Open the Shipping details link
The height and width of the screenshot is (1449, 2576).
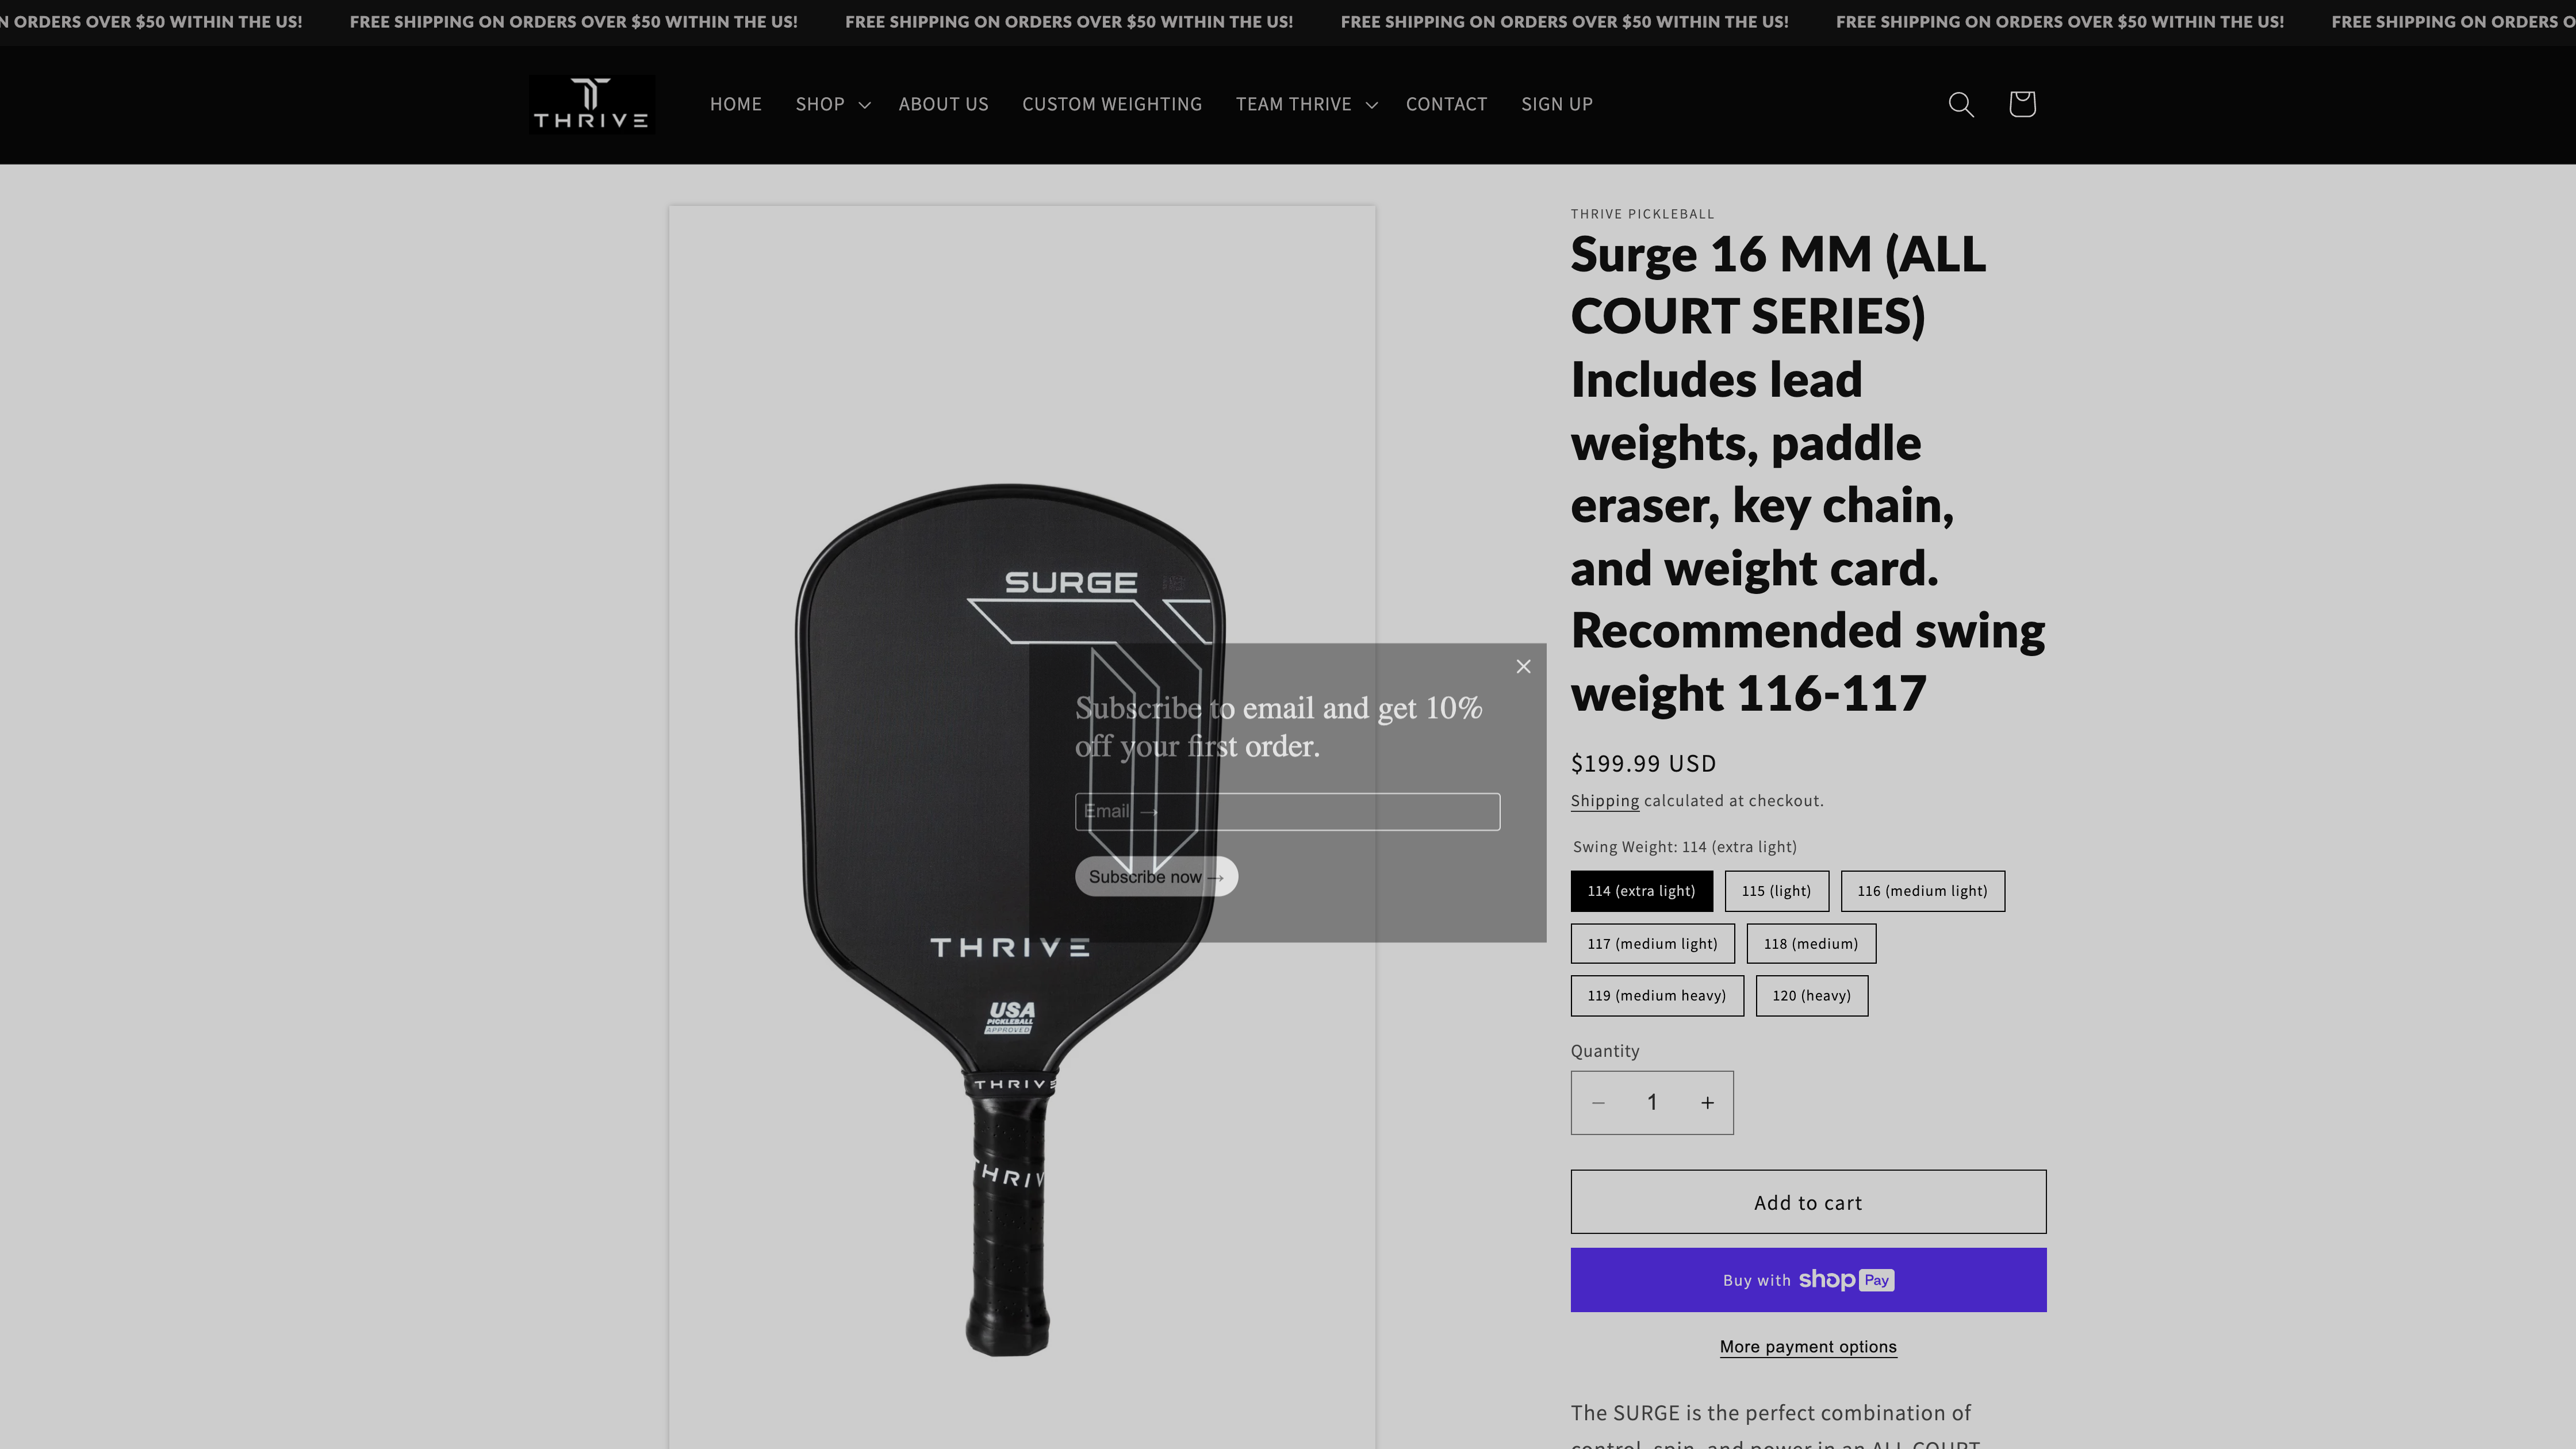(x=1604, y=800)
